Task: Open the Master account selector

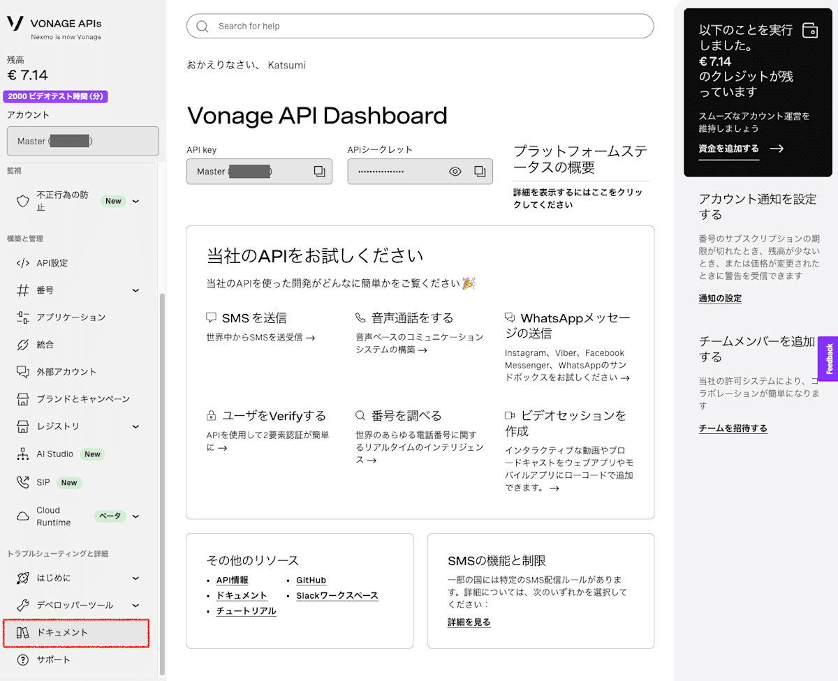Action: [x=83, y=141]
